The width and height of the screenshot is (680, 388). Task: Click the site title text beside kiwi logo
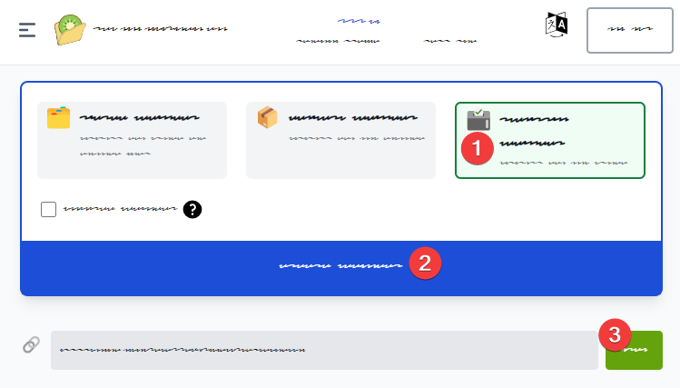161,29
